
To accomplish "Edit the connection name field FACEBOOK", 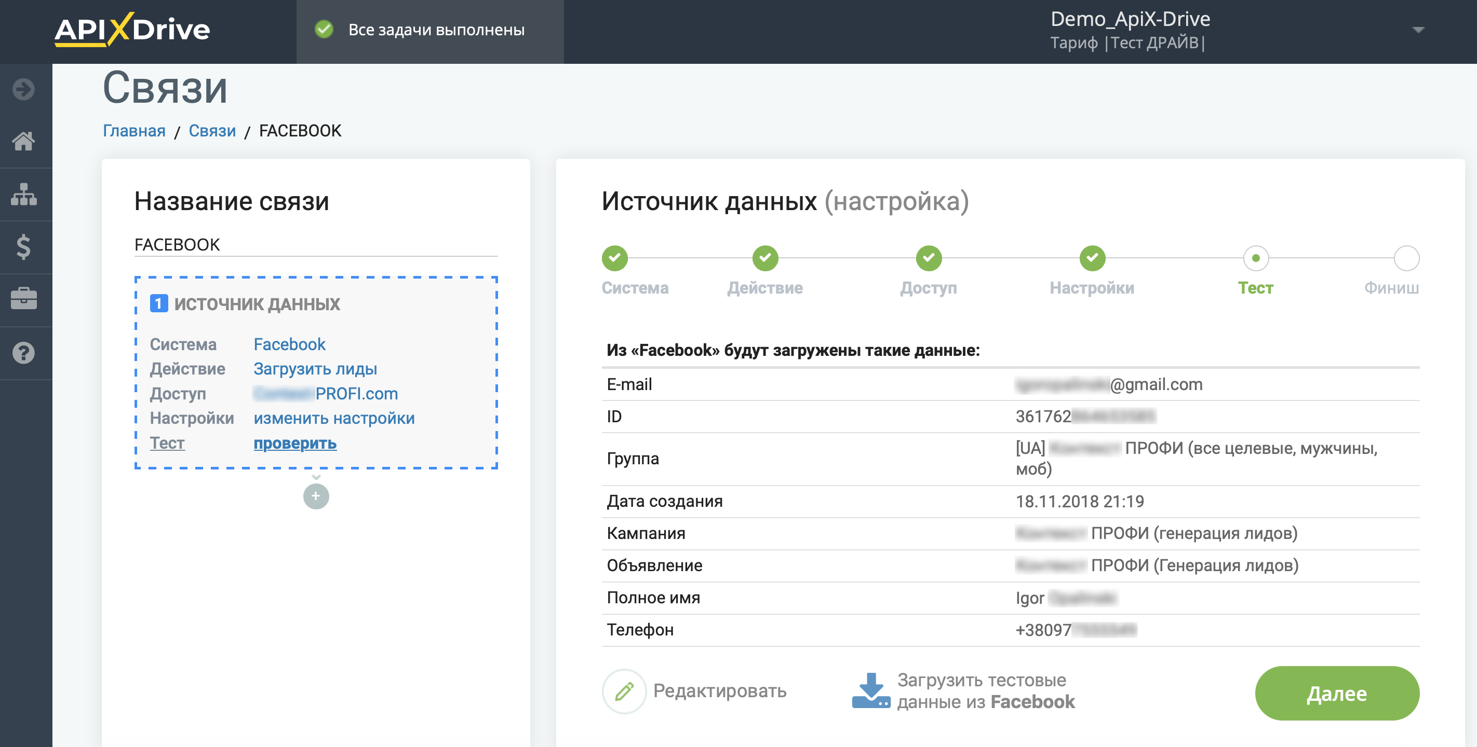I will click(316, 245).
